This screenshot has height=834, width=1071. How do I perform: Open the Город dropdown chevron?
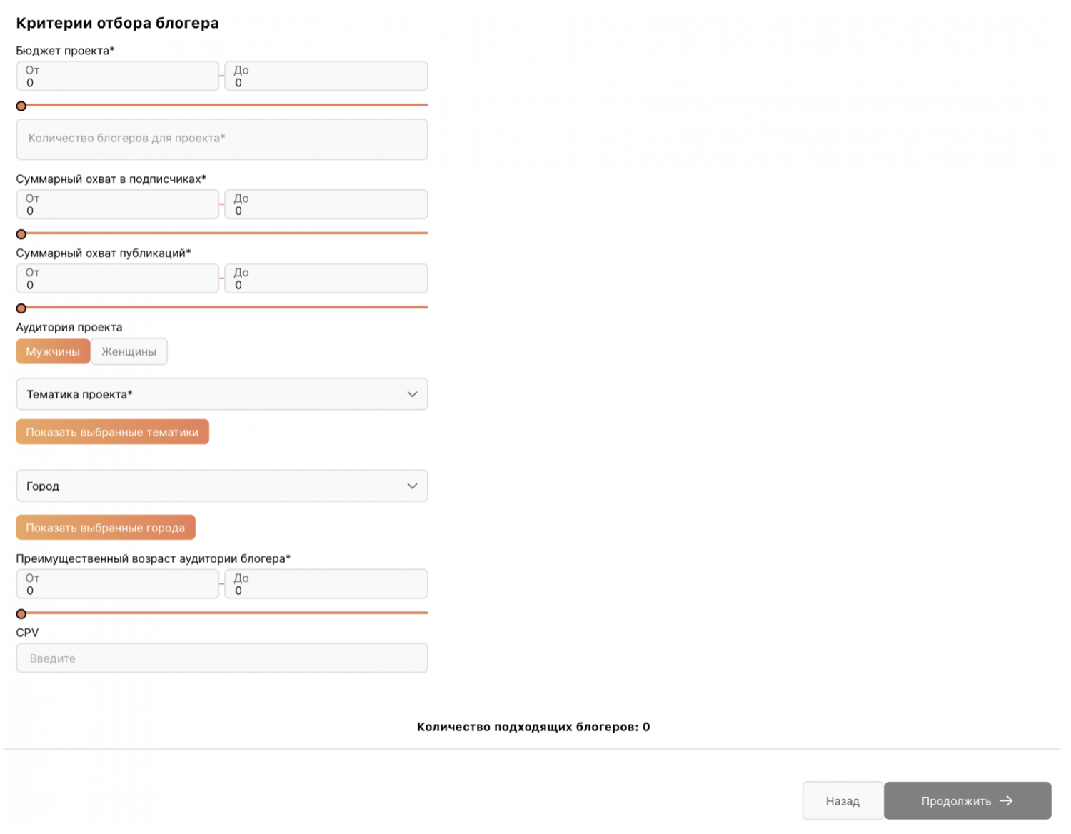pos(412,486)
